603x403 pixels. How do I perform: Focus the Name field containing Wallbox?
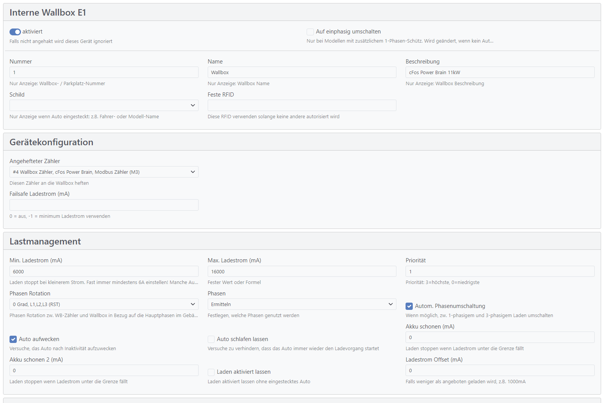(x=301, y=72)
